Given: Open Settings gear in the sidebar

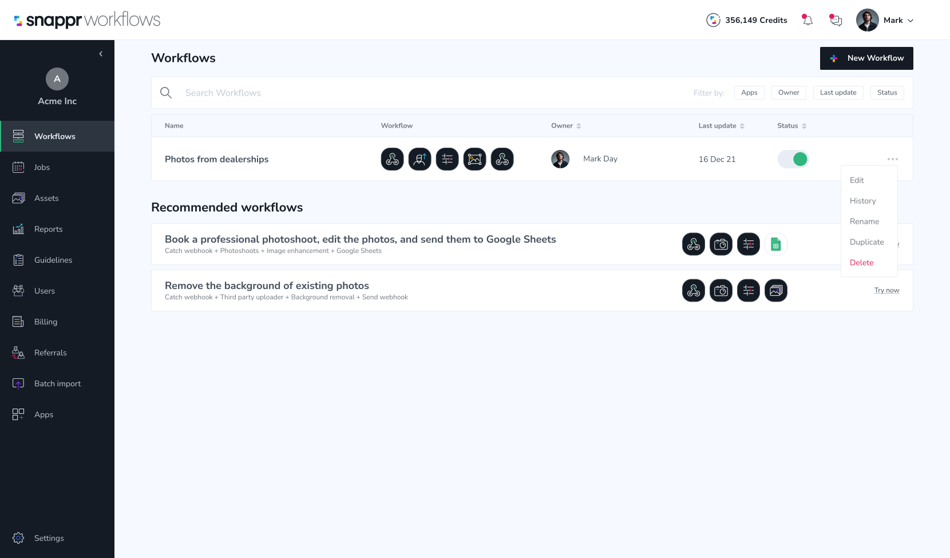Looking at the screenshot, I should click(x=18, y=538).
